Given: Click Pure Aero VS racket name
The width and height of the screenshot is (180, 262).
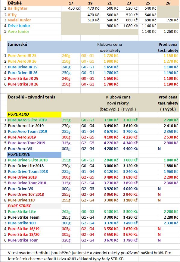Looking at the screenshot, I should click(x=20, y=149).
